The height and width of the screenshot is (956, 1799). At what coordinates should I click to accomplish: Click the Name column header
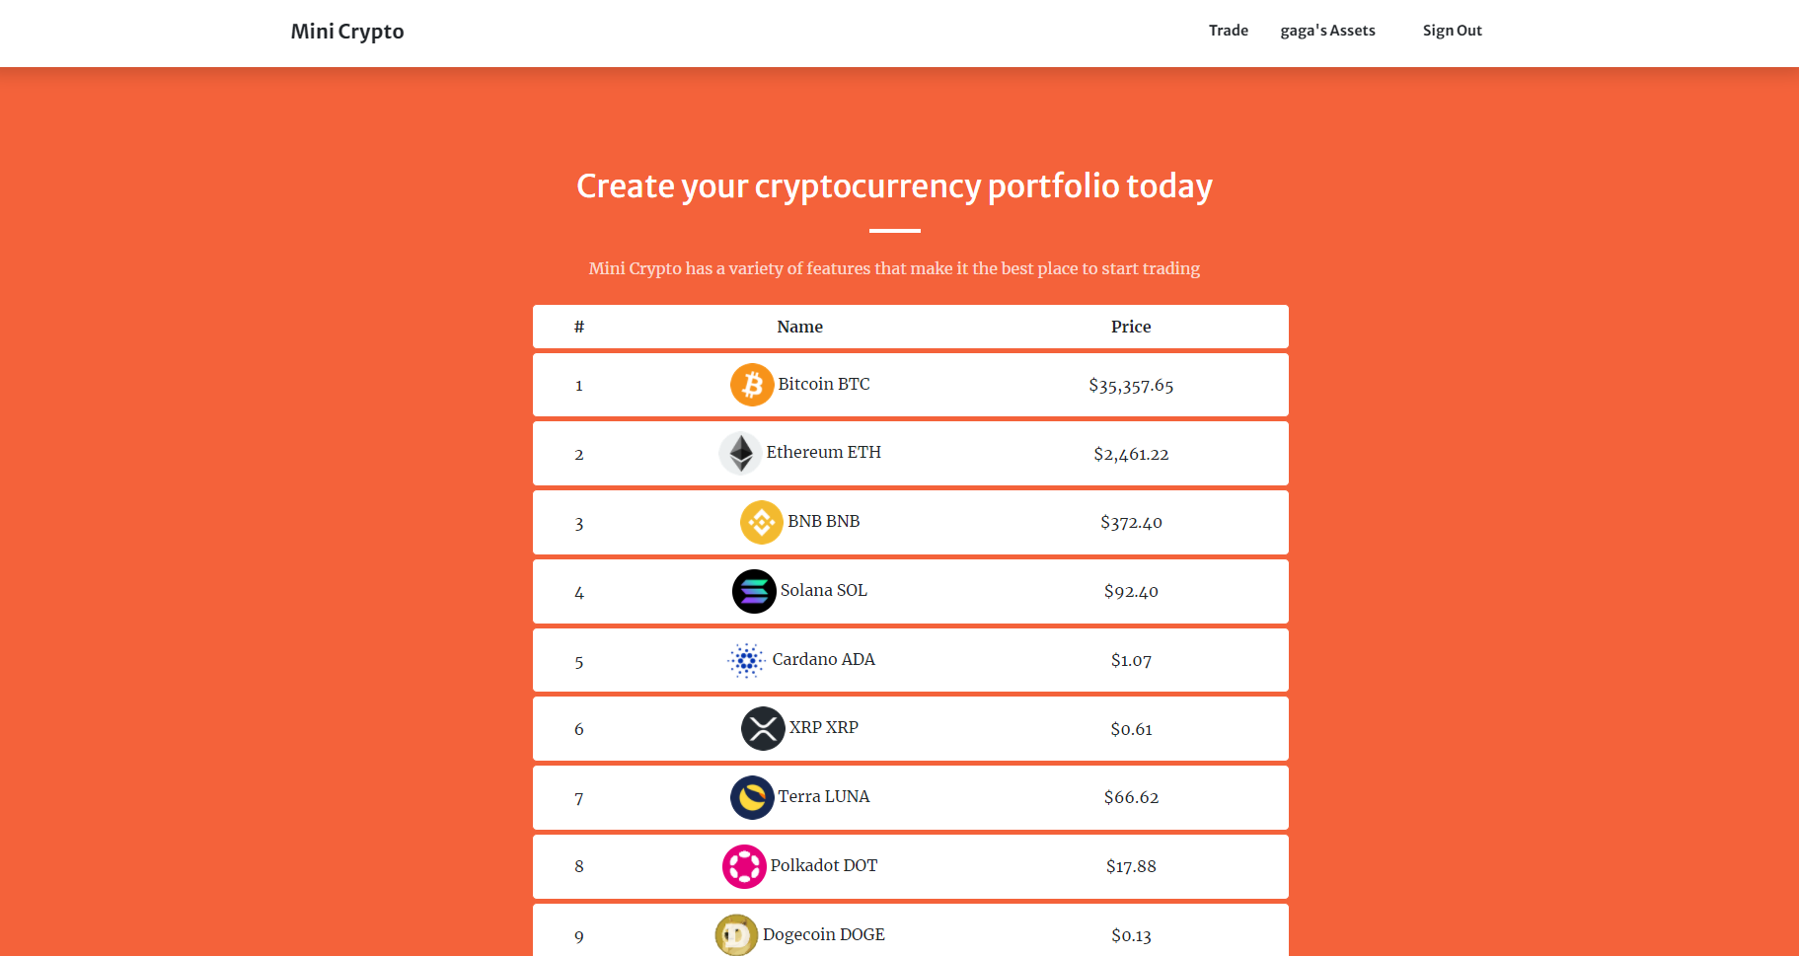coord(799,327)
